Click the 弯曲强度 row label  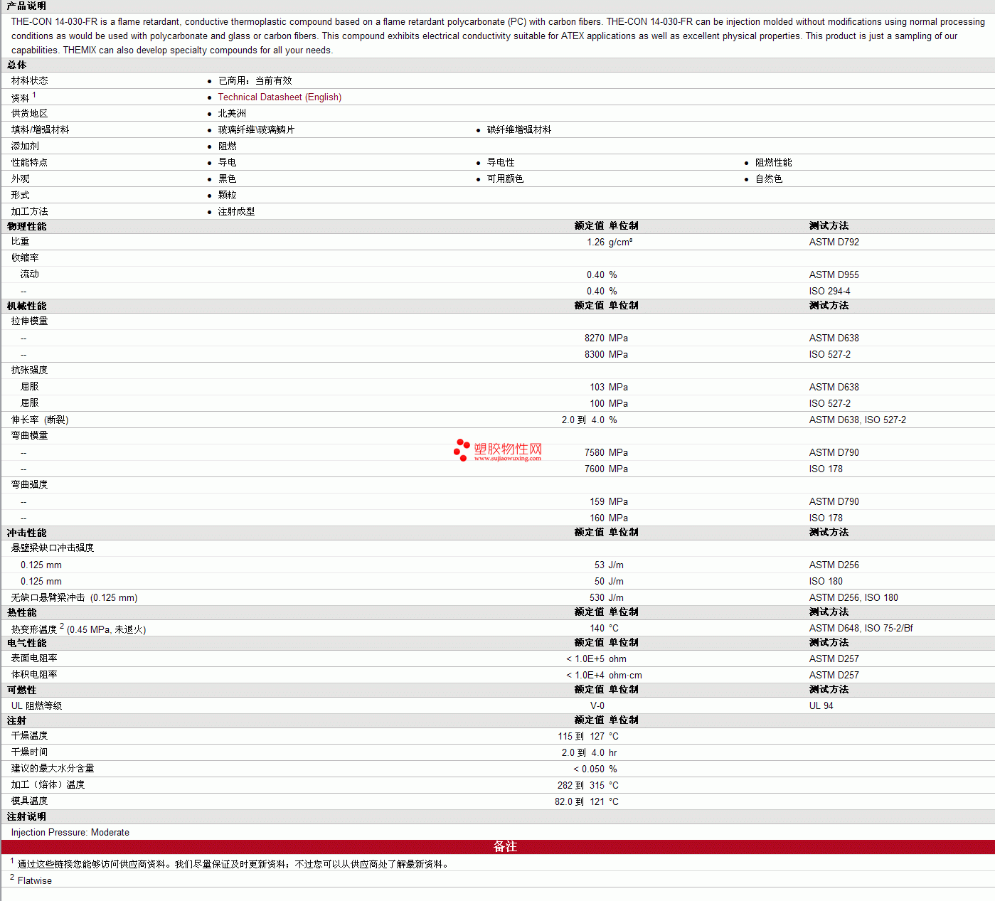[30, 485]
